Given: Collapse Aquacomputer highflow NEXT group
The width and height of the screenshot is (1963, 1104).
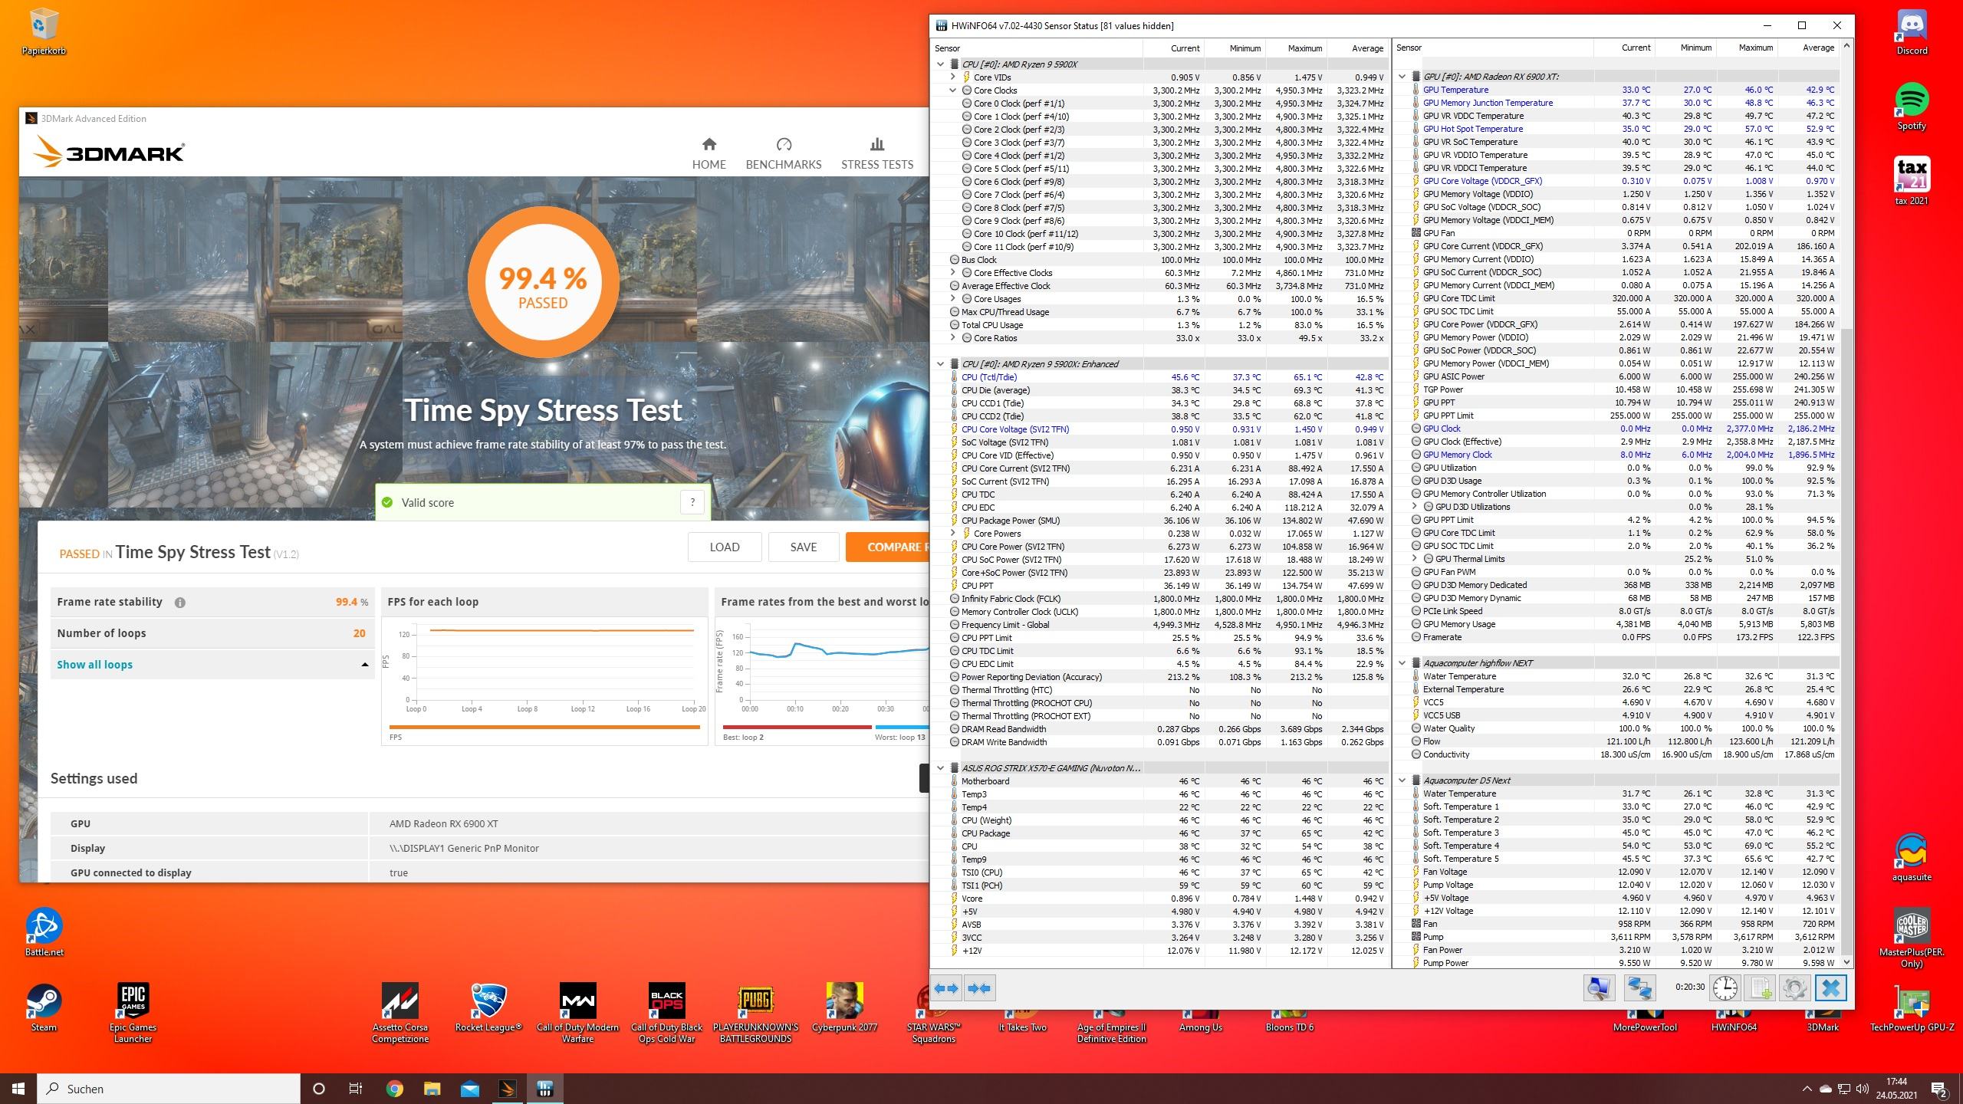Looking at the screenshot, I should pos(1402,663).
